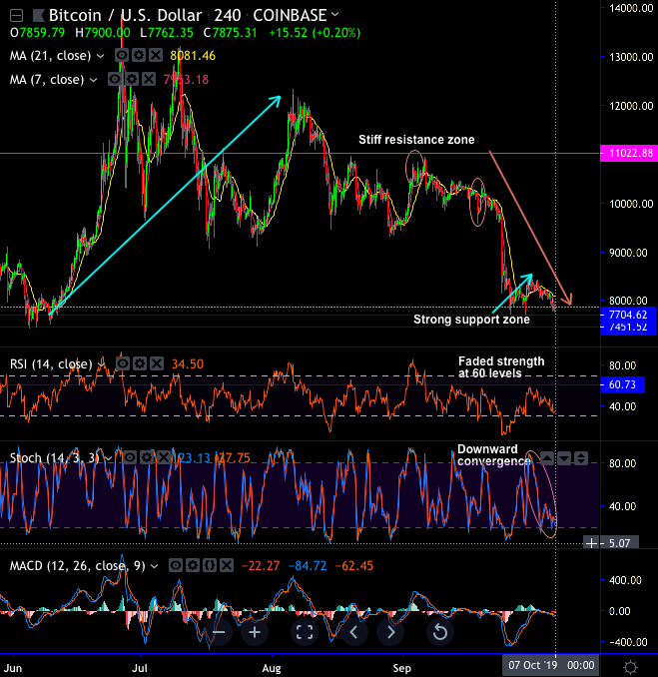Zoom in using the plus button
The width and height of the screenshot is (658, 677).
click(255, 632)
